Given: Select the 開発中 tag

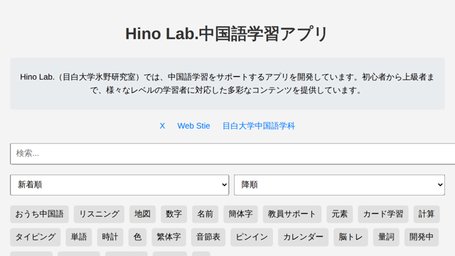Looking at the screenshot, I should click(x=422, y=237).
